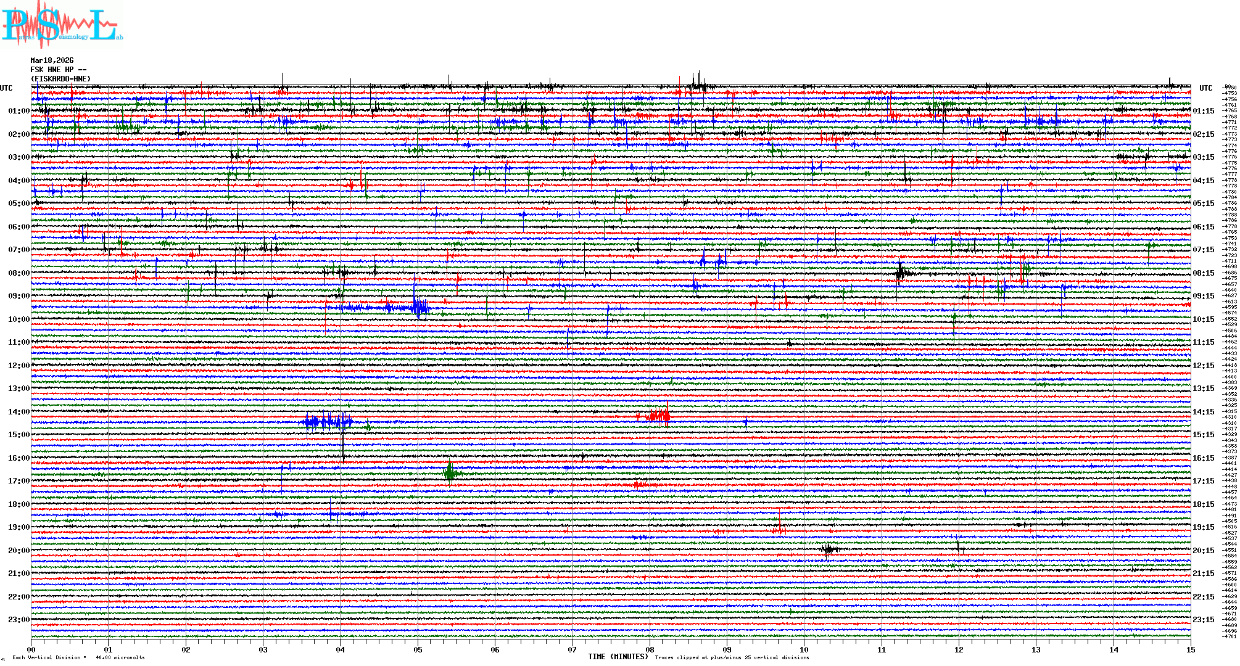Click the TIME (MINUTES) axis title
This screenshot has height=666, width=1240.
coord(618,657)
